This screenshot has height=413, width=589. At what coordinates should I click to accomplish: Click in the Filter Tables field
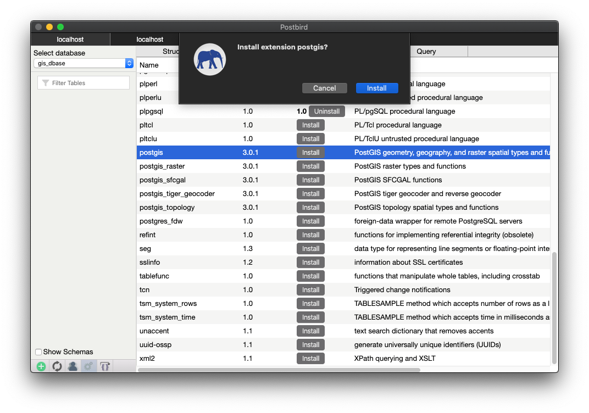click(x=88, y=83)
